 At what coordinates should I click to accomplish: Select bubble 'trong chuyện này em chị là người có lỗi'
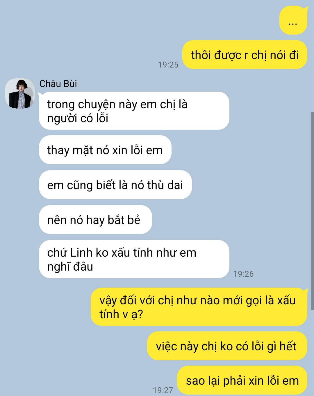point(134,111)
